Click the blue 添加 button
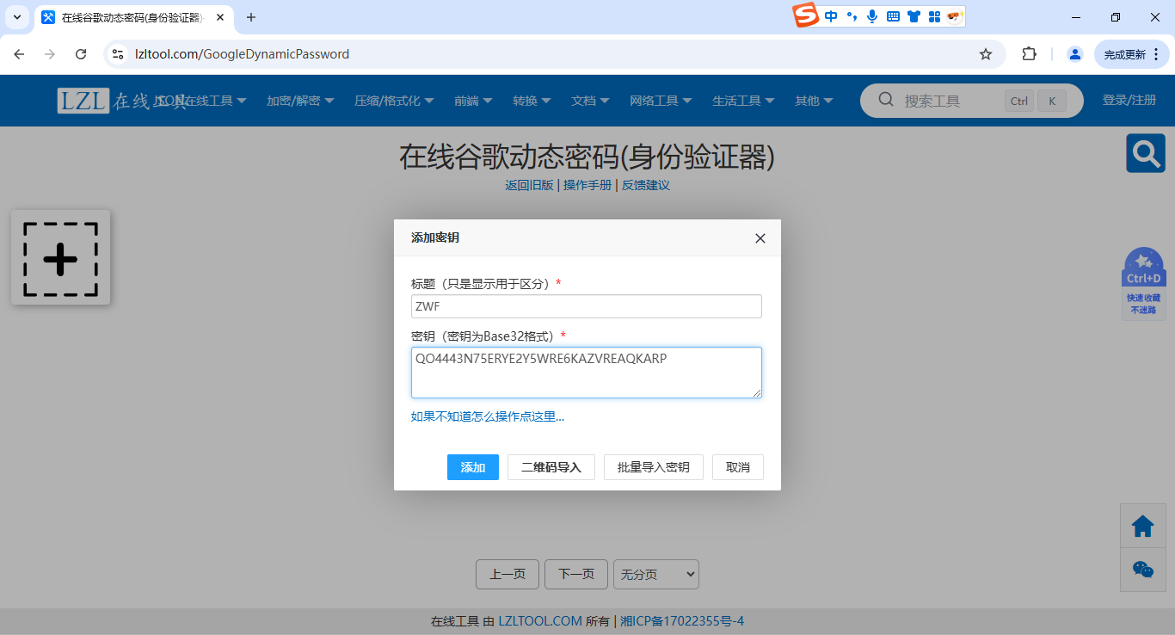Screen dimensions: 1175x635 click(473, 467)
